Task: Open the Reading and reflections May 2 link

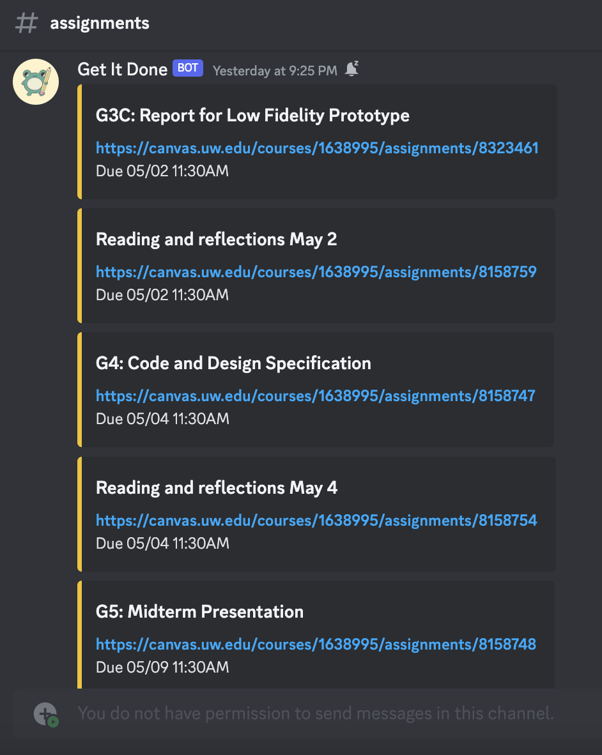Action: (x=316, y=272)
